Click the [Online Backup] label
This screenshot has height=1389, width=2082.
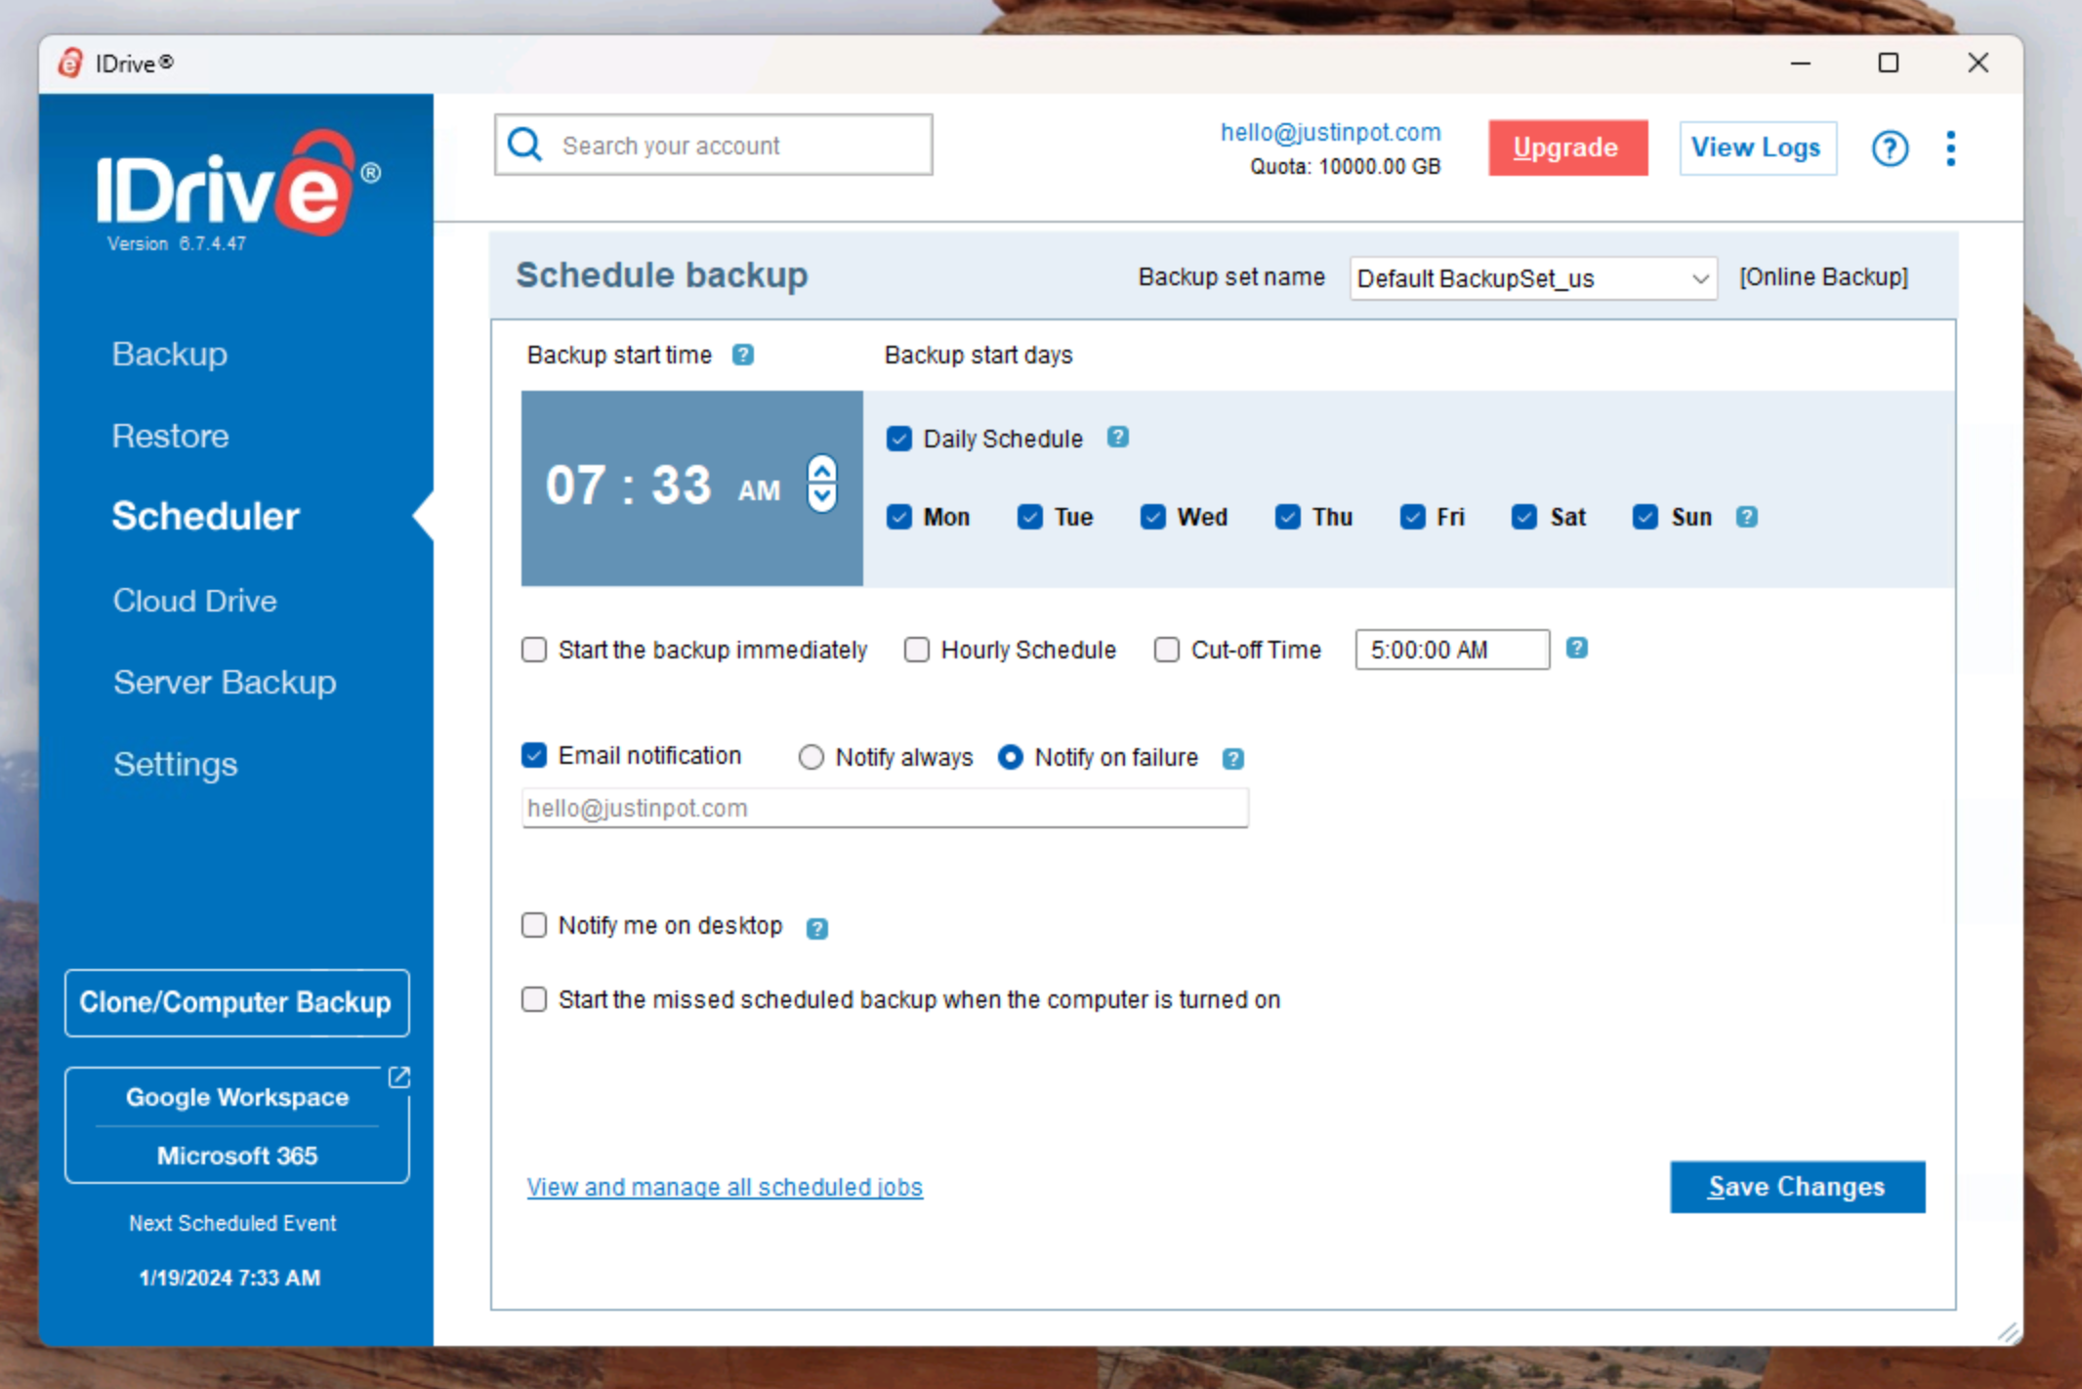tap(1823, 277)
